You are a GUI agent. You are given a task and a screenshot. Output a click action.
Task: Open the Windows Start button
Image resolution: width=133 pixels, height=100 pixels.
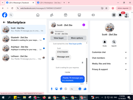3,97
